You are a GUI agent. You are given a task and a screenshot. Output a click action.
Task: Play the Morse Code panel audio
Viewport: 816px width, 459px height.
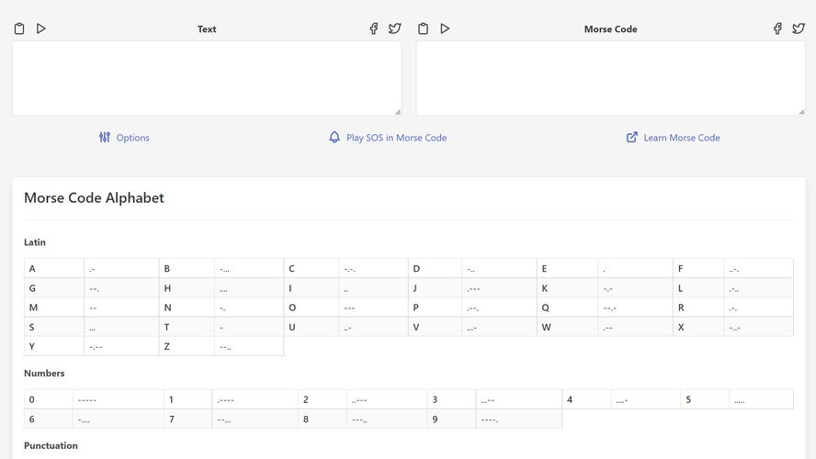(445, 28)
